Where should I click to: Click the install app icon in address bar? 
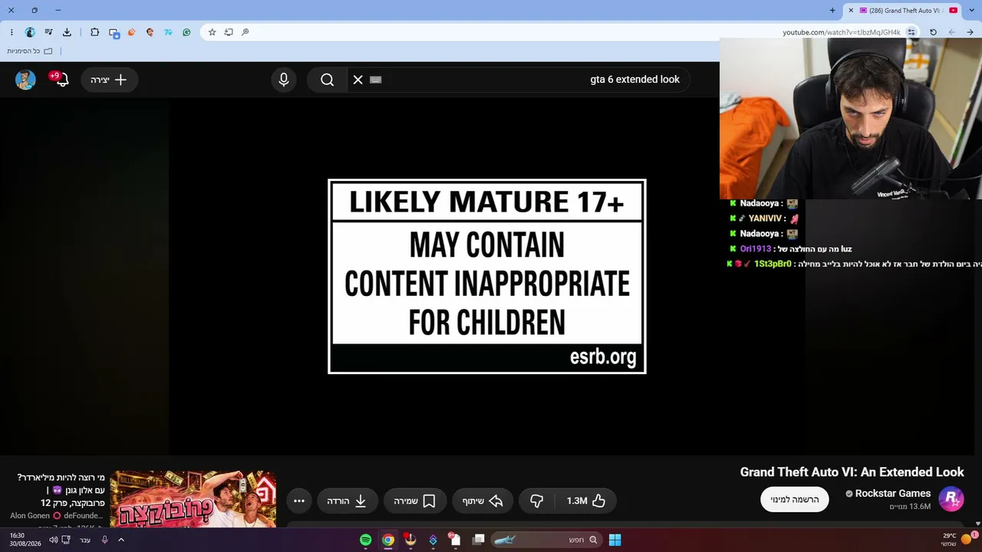[x=229, y=32]
